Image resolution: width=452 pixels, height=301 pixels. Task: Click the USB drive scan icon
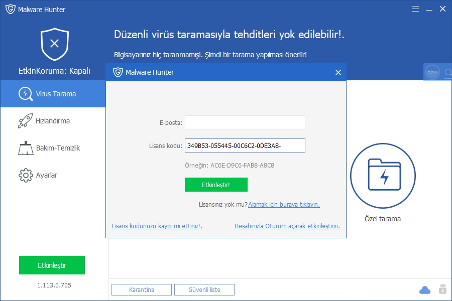[442, 290]
